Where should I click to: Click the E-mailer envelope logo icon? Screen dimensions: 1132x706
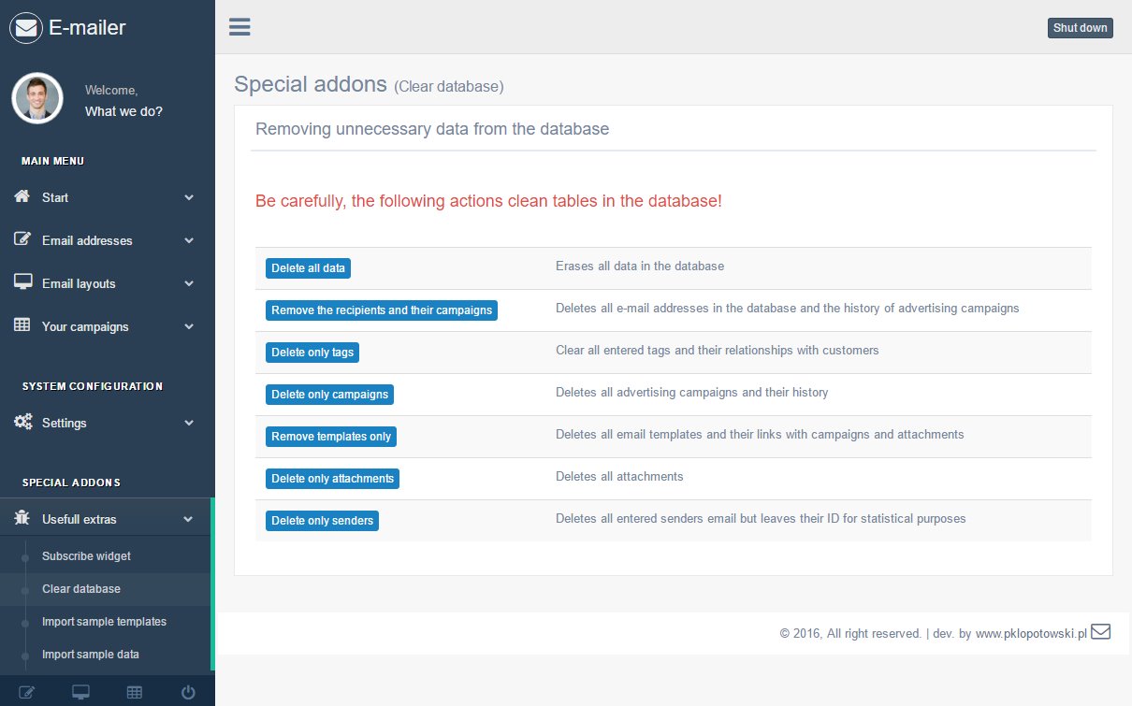(26, 28)
